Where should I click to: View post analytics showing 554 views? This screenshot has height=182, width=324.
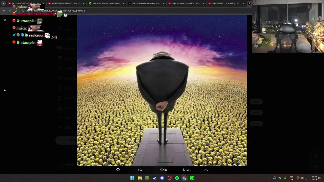[x=187, y=170]
